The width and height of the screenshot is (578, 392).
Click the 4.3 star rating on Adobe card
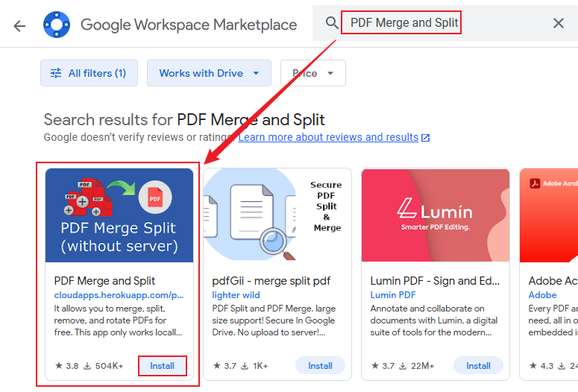pyautogui.click(x=541, y=366)
